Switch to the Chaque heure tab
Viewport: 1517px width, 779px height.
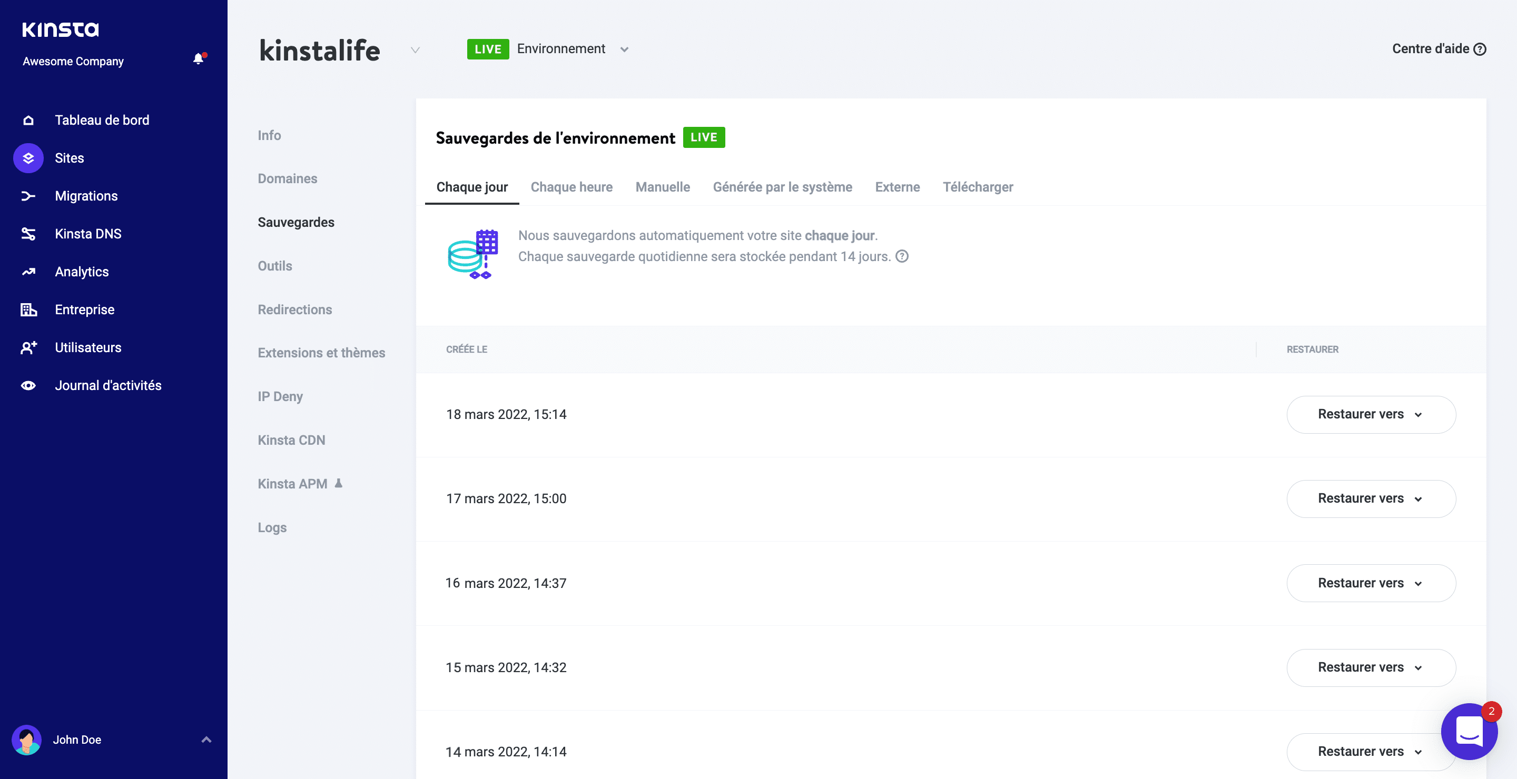tap(571, 186)
